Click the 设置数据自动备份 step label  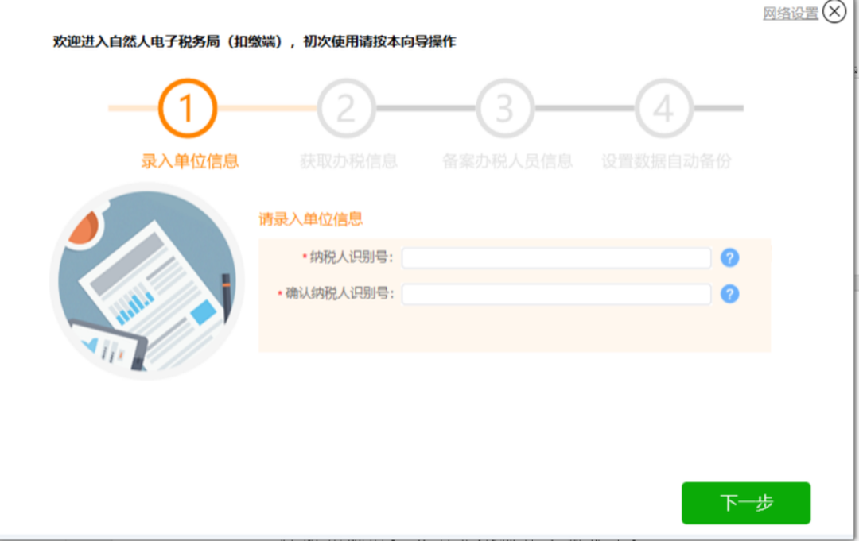[x=667, y=161]
